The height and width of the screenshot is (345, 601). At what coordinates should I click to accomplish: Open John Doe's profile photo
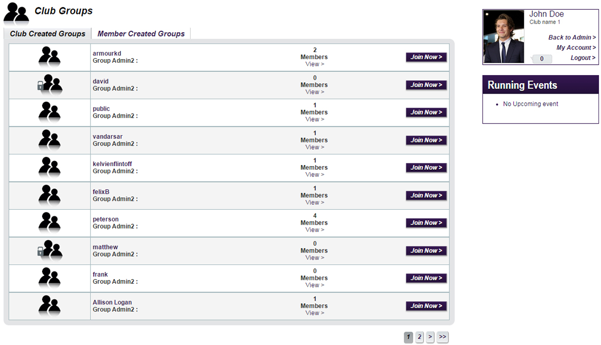(503, 37)
